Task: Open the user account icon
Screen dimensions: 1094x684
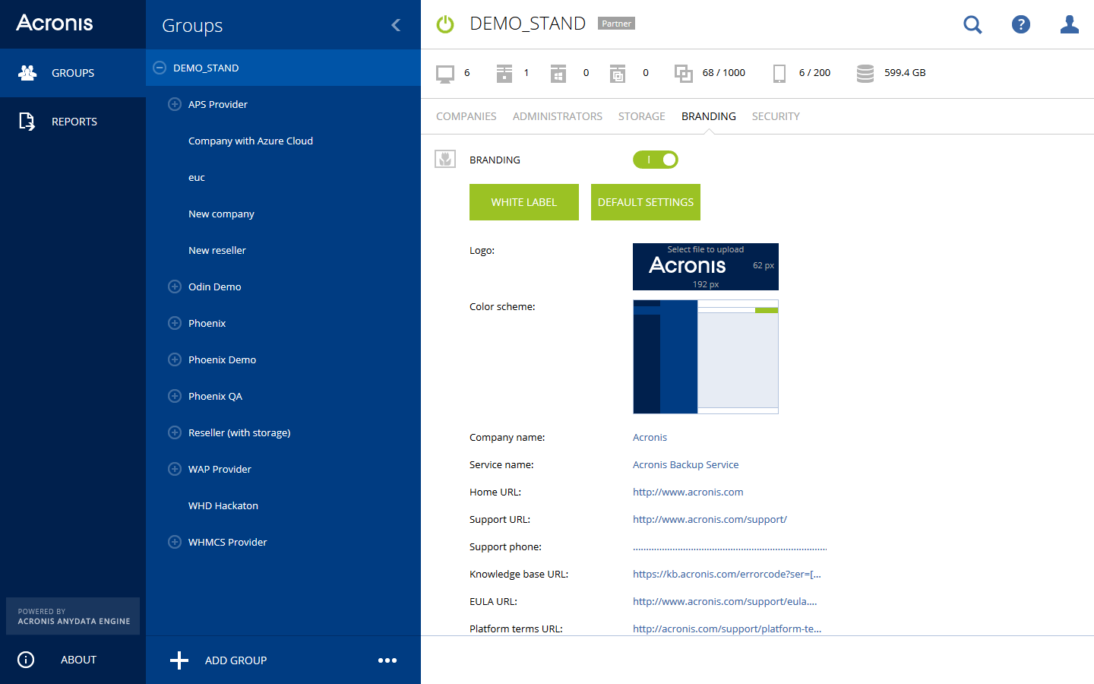Action: 1070,25
